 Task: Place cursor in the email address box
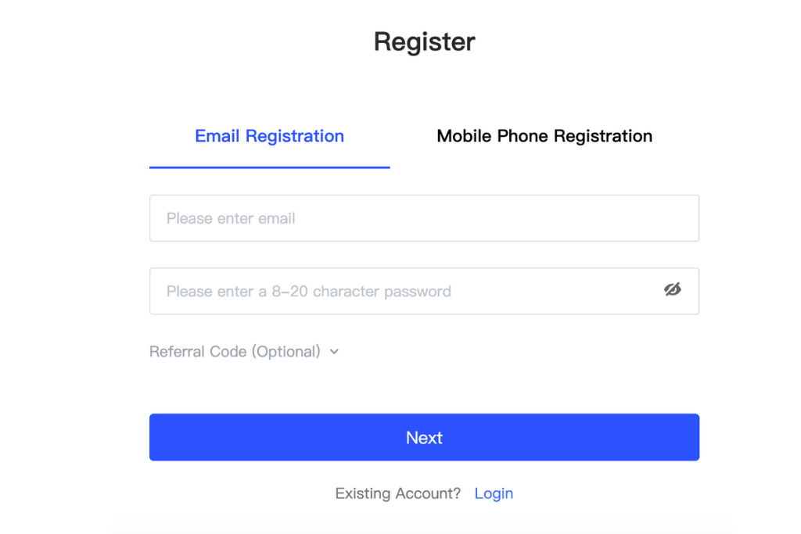[424, 218]
